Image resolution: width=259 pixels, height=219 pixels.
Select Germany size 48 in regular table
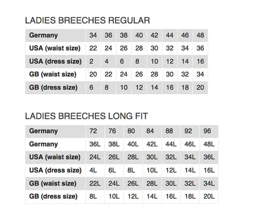(200, 36)
